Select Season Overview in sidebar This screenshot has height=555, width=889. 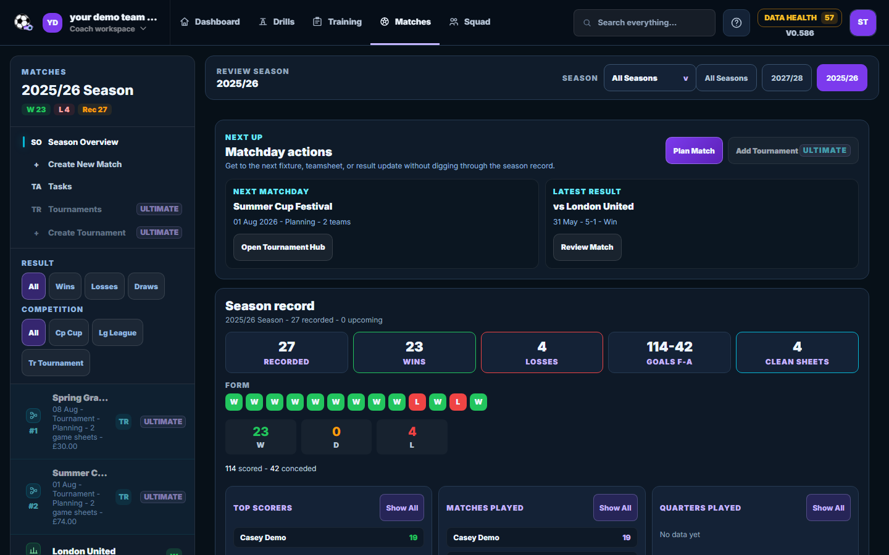pyautogui.click(x=102, y=142)
